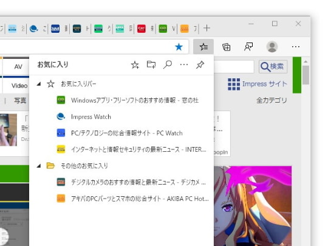Add current page to favorites star-plus icon
Viewport: 328px width, 246px height.
tap(135, 65)
